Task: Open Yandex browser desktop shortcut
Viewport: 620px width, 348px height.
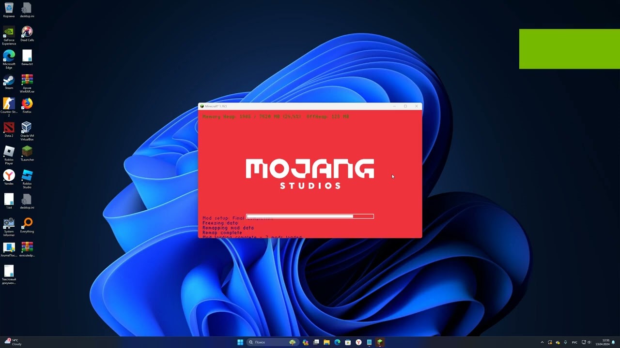Action: coord(9,177)
